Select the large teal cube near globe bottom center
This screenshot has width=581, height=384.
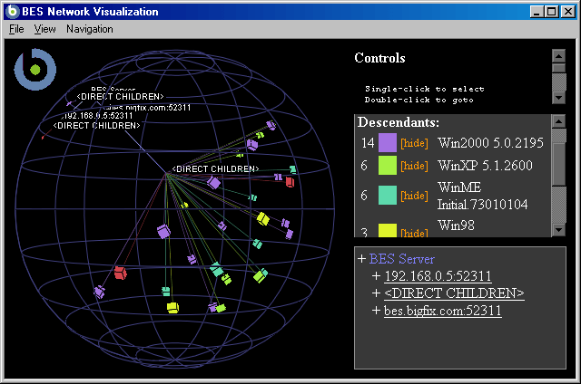pos(216,269)
